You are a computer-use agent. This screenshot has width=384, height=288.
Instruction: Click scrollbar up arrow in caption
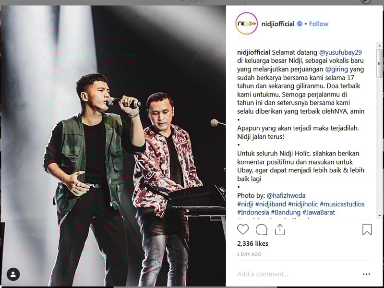point(379,46)
